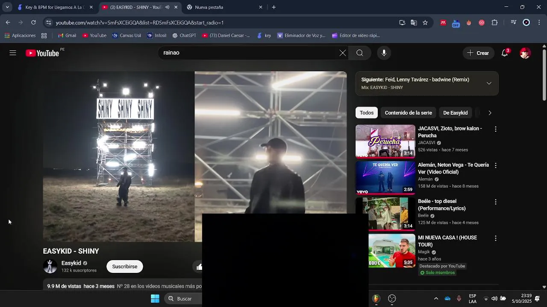The width and height of the screenshot is (547, 307).
Task: Open the ChatGPT bookmark
Action: pos(184,35)
